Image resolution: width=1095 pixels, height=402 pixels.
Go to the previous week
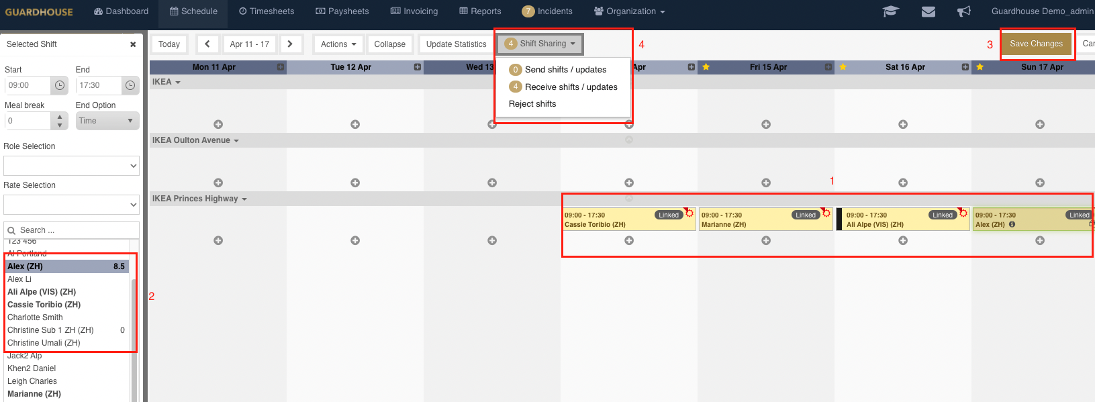pos(207,44)
